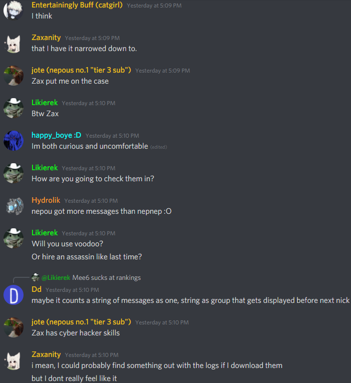Open Likierek's avatar beside 'Will you use voodoo?'
Screen dimensions: 351x383
click(x=13, y=238)
